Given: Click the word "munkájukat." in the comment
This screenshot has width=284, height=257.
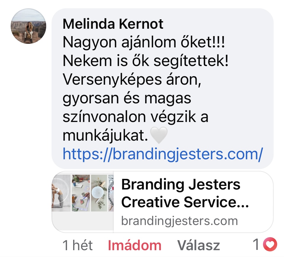Looking at the screenshot, I should tap(105, 136).
